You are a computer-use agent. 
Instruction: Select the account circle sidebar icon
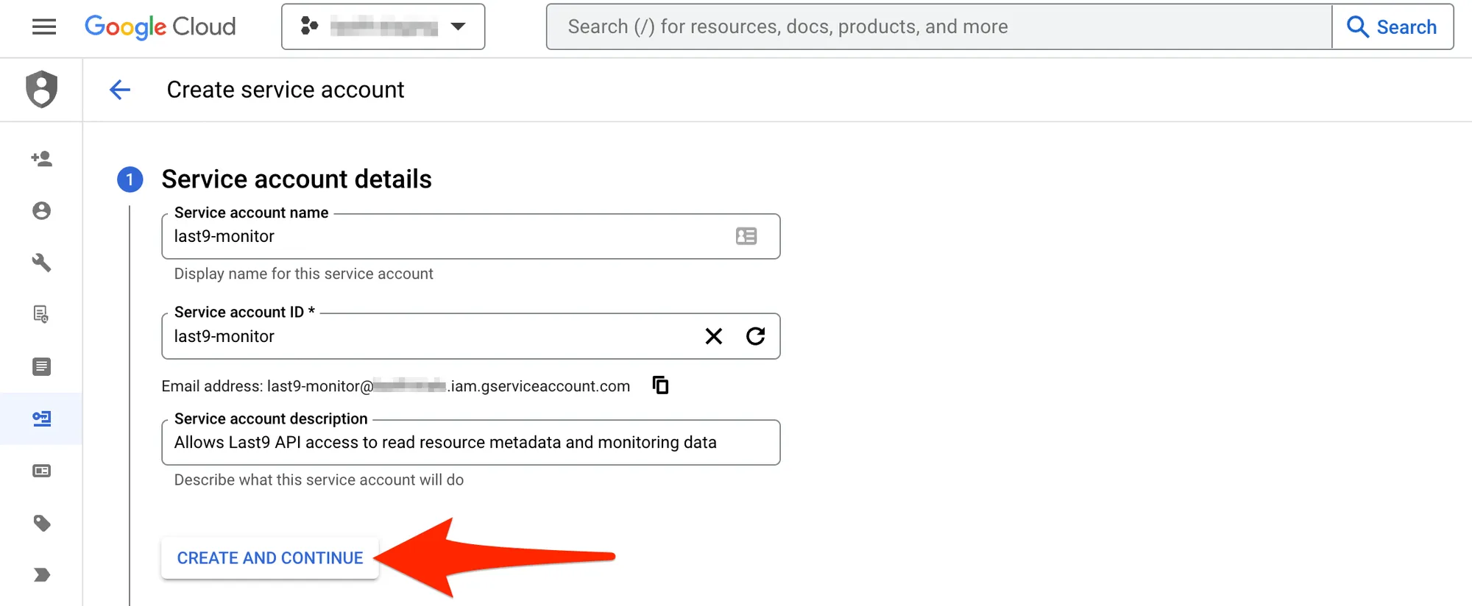tap(42, 211)
